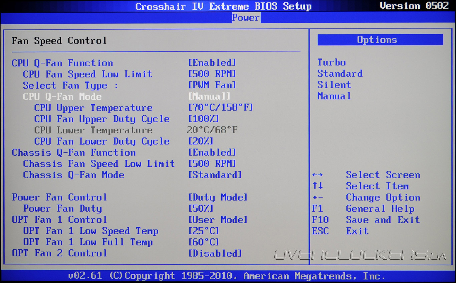Click the greyed CPU Lower Temperature label

tap(93, 130)
